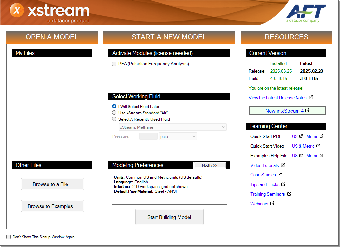Click the external-link icon after Examples Help File Metric

pyautogui.click(x=321, y=156)
